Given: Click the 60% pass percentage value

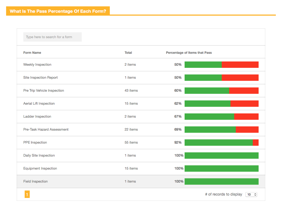Looking at the screenshot, I should click(178, 90).
